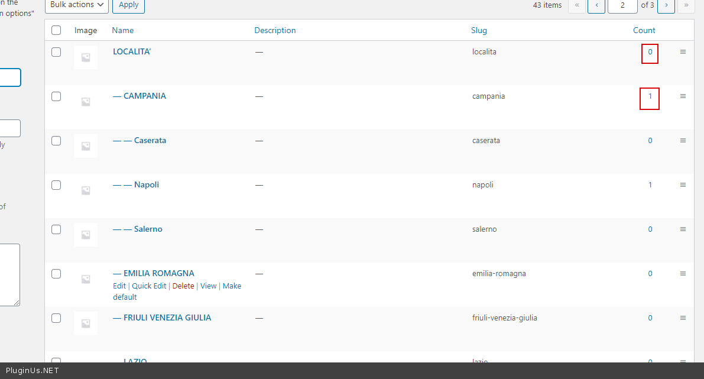Viewport: 704px width, 379px height.
Task: Click drag handle for EMILIA ROMAGNA row
Action: (683, 274)
